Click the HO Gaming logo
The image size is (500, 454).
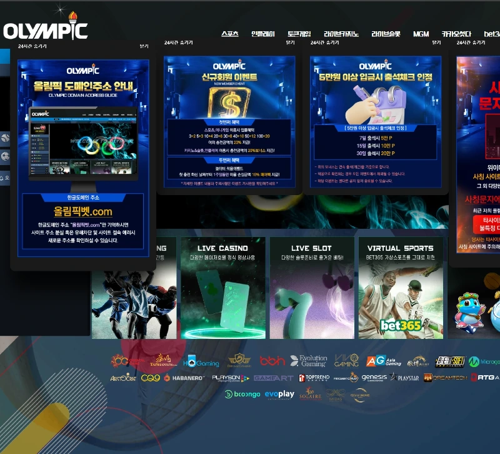tap(201, 361)
